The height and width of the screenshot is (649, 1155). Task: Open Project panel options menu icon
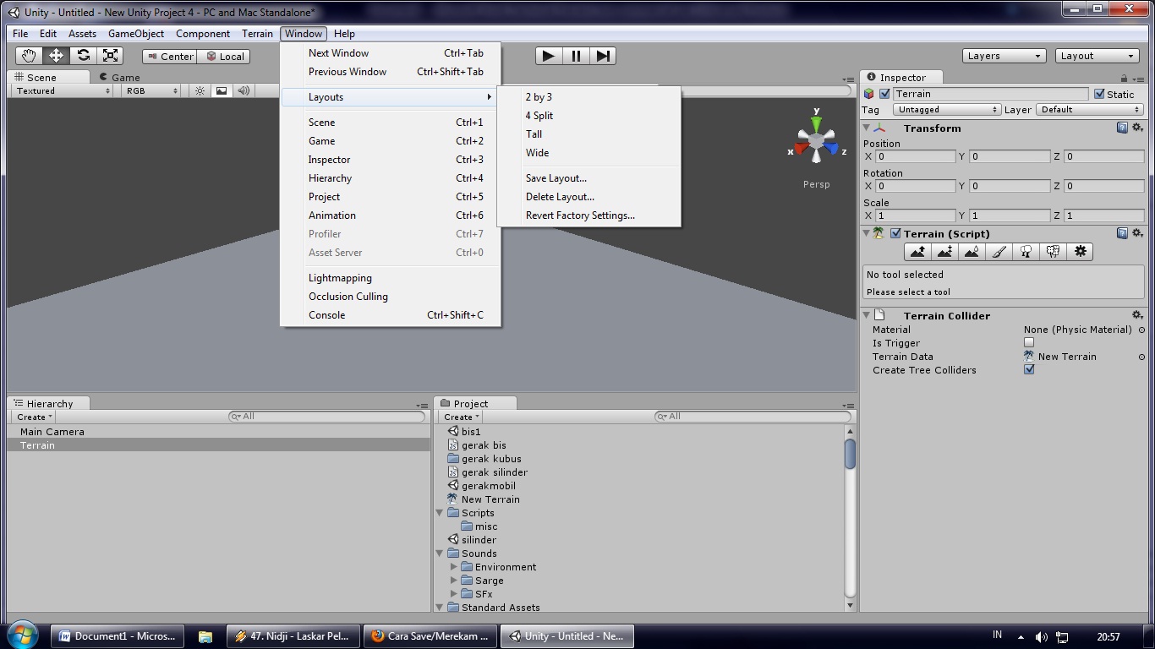848,406
